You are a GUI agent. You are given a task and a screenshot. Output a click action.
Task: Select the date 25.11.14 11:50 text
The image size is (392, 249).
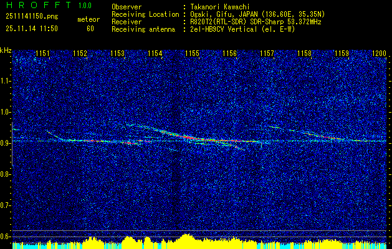(31, 28)
